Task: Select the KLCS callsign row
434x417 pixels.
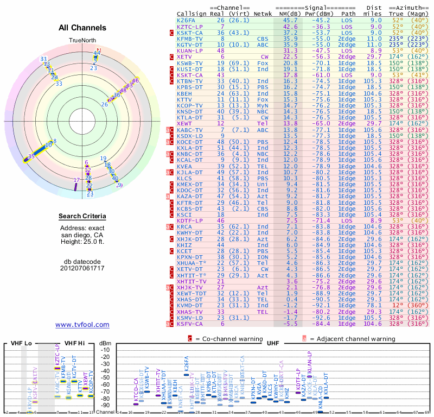Action: click(303, 179)
